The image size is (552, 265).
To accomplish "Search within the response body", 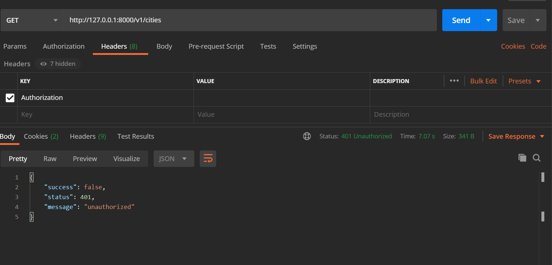I will [536, 158].
